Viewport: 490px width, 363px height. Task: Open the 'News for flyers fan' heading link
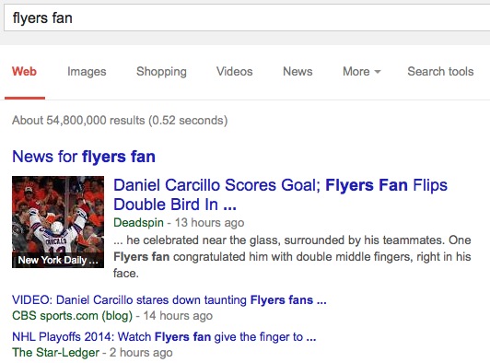click(84, 157)
